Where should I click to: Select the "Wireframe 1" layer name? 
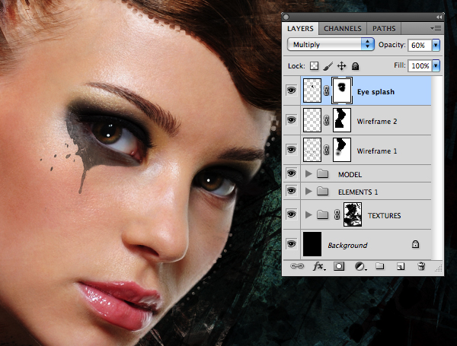(x=377, y=151)
